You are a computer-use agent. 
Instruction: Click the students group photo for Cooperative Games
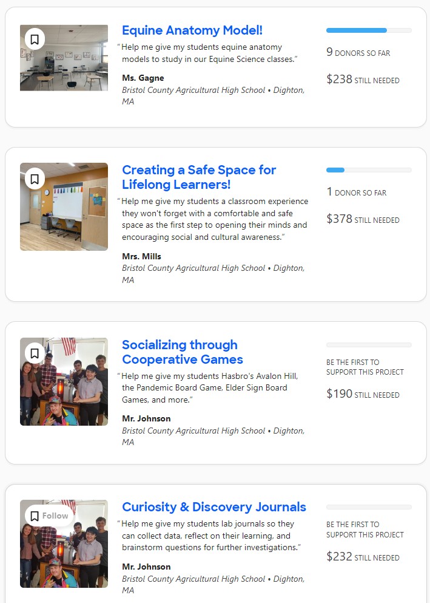64,381
